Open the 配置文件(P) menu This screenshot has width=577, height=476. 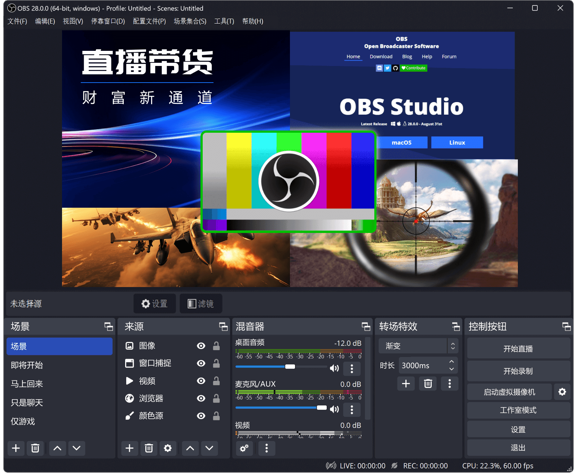pyautogui.click(x=149, y=21)
